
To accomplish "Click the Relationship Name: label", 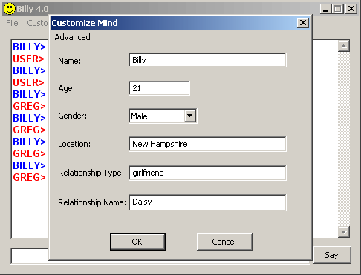I will pos(92,202).
